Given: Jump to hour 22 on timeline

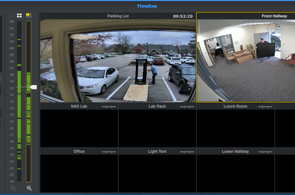Looking at the screenshot, I should tap(12, 168).
